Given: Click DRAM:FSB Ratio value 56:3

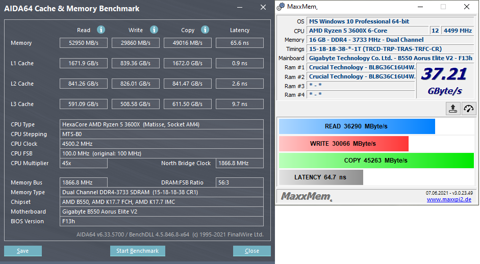Looking at the screenshot, I should pos(240,182).
